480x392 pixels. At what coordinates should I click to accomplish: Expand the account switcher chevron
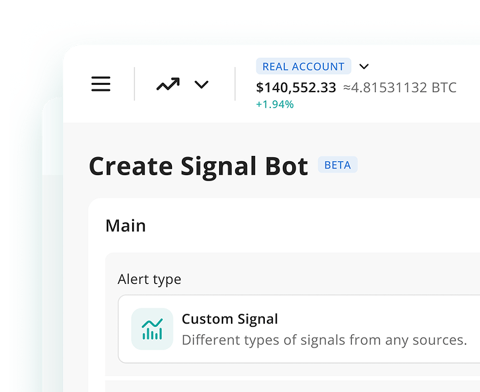pos(364,66)
